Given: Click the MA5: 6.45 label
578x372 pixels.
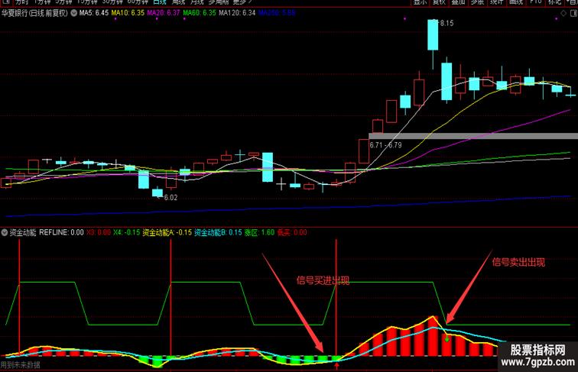Looking at the screenshot, I should point(93,13).
